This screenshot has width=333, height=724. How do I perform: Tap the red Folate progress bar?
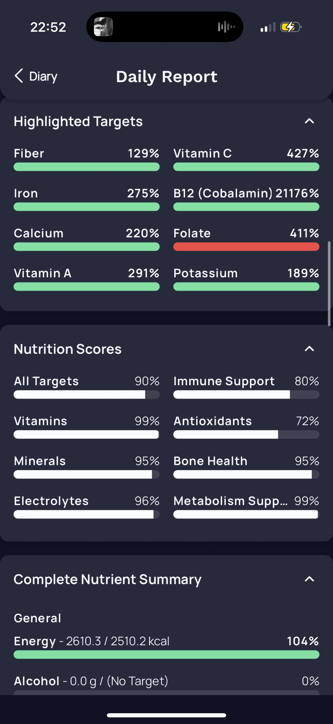pyautogui.click(x=246, y=247)
